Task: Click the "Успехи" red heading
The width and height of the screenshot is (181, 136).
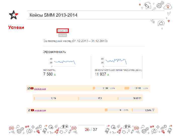Action: tap(16, 27)
